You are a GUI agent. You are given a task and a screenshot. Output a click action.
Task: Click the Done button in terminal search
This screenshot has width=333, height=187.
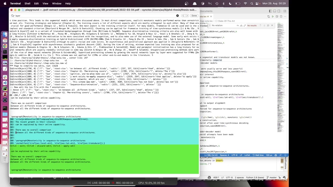pyautogui.click(x=194, y=16)
